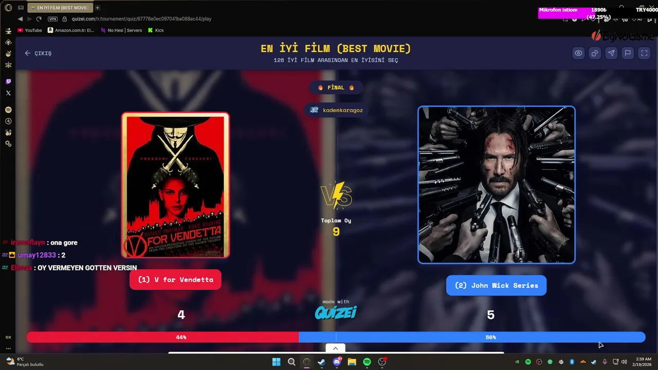Toggle the VPN badge in address bar
Image resolution: width=658 pixels, height=370 pixels.
[x=52, y=19]
